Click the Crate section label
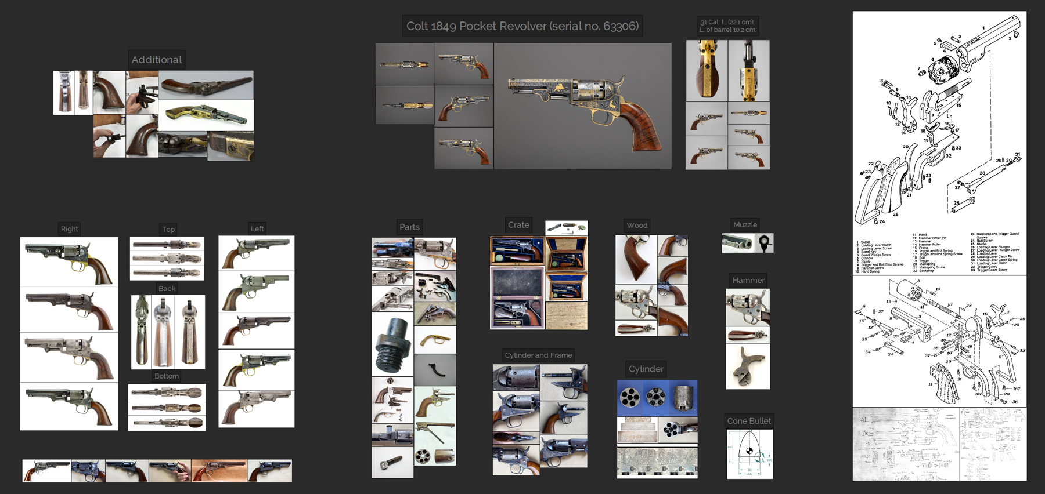The width and height of the screenshot is (1045, 494). pos(518,225)
